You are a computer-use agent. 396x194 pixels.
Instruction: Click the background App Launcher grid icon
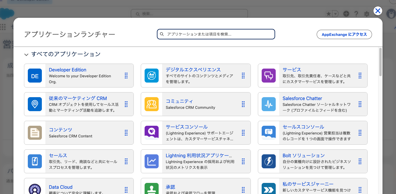[3, 27]
